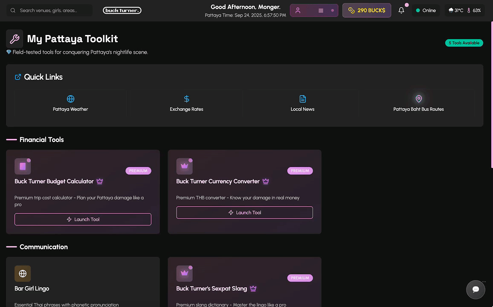The image size is (493, 307).
Task: Focus the search venues, girls, areas field
Action: point(49,10)
